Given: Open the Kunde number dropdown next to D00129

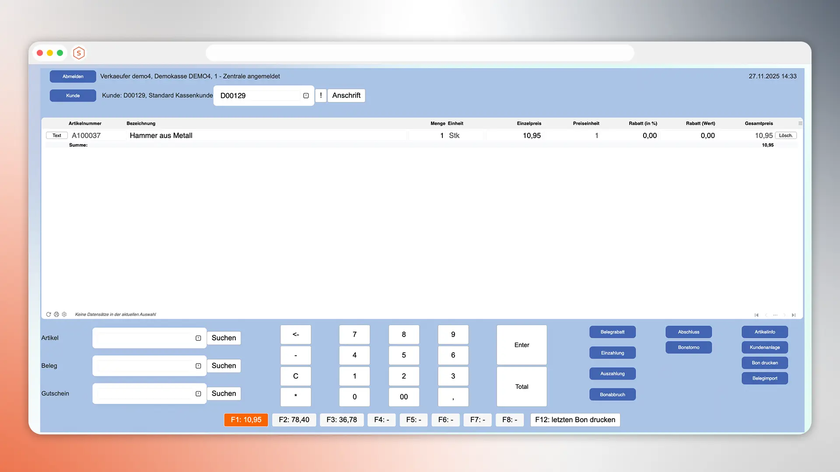Looking at the screenshot, I should pos(305,95).
